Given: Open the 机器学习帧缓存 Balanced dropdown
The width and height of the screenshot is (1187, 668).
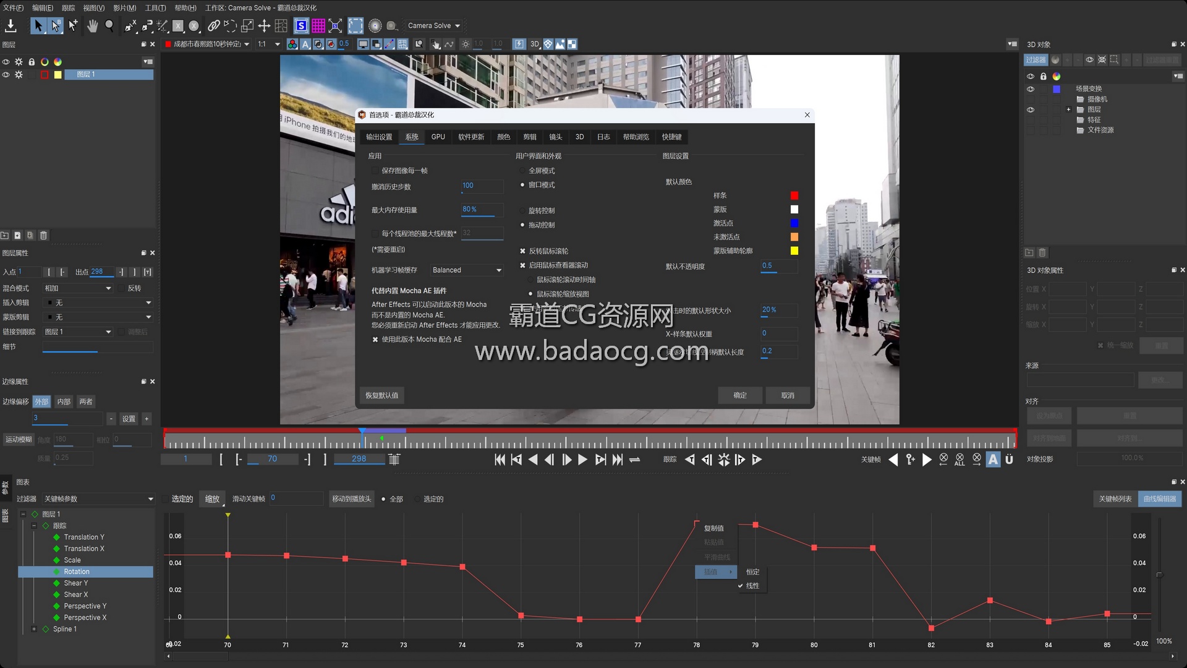Looking at the screenshot, I should (467, 270).
